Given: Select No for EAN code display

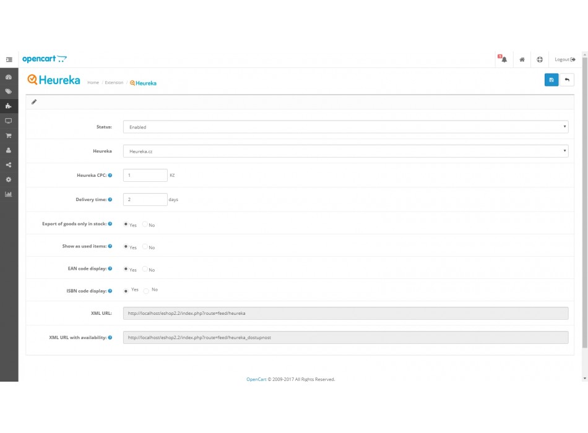Looking at the screenshot, I should (x=145, y=269).
